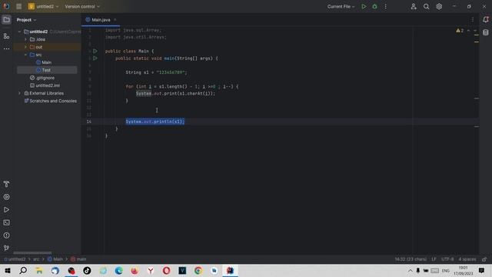
Task: Collapse the src folder
Action: click(x=25, y=55)
